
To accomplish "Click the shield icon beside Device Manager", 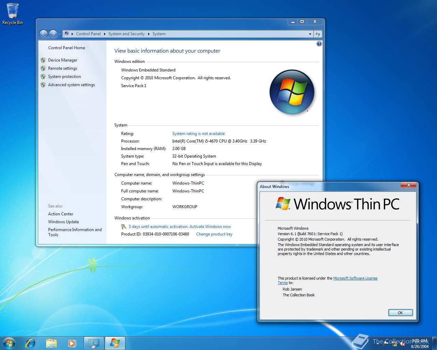I will pyautogui.click(x=43, y=60).
